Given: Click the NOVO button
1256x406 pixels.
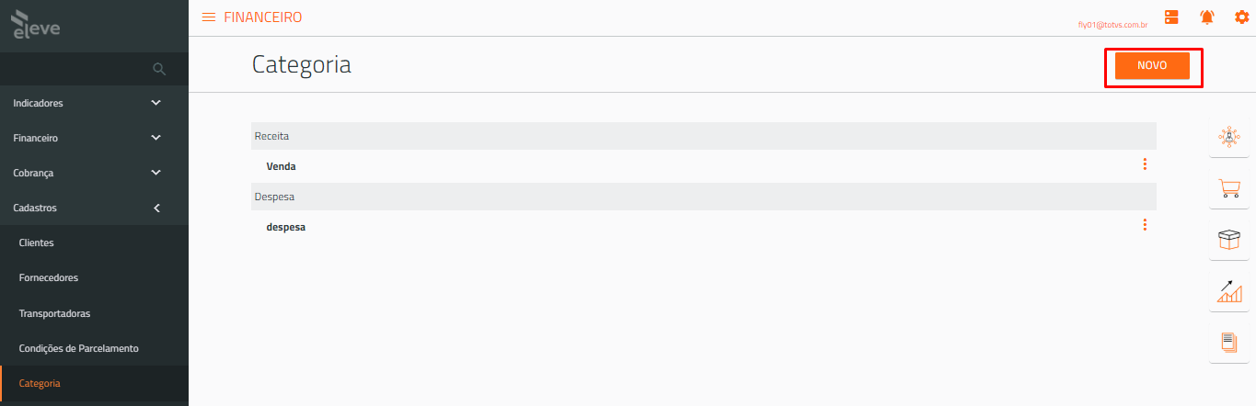Looking at the screenshot, I should click(x=1152, y=65).
